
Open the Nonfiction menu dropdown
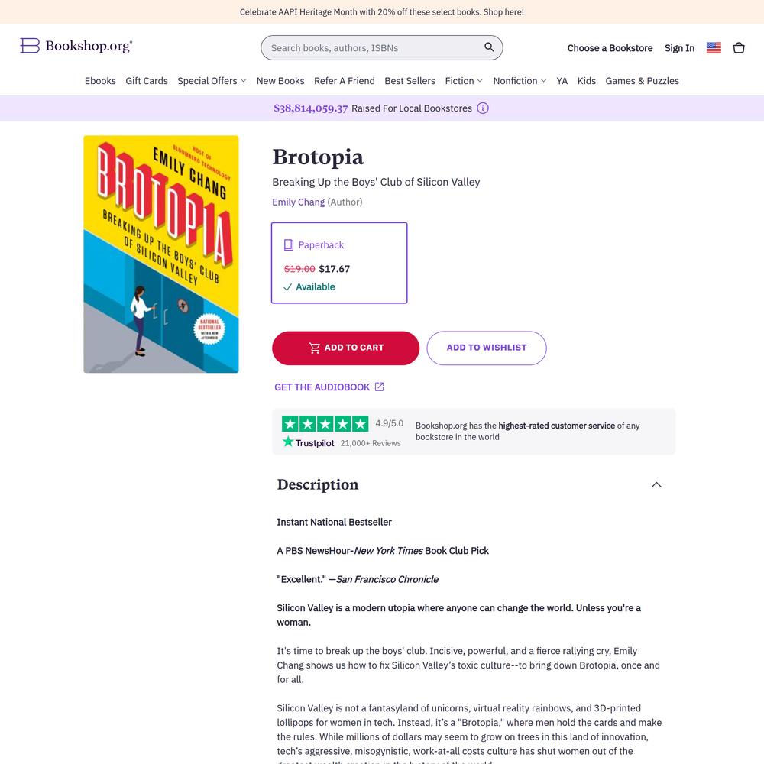(520, 81)
